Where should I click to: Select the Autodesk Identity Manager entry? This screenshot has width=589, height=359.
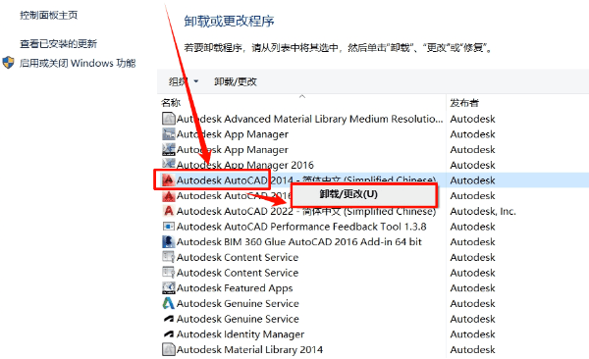[241, 334]
